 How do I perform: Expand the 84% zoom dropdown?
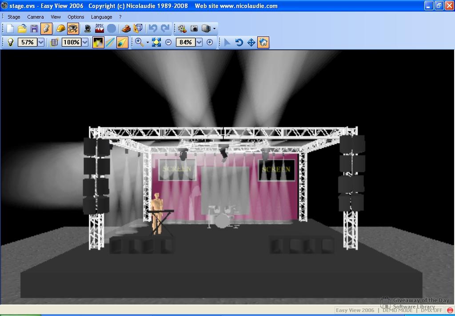(199, 42)
